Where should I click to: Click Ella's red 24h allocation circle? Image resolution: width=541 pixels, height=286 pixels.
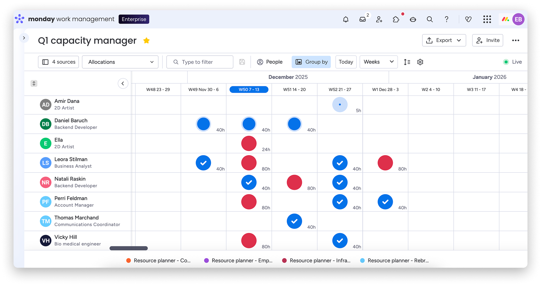[x=249, y=144]
